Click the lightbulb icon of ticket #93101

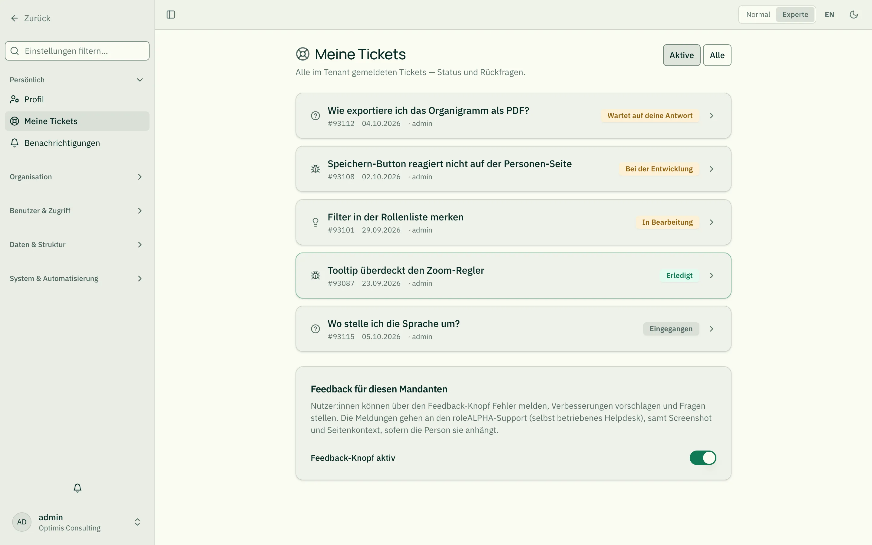[315, 223]
